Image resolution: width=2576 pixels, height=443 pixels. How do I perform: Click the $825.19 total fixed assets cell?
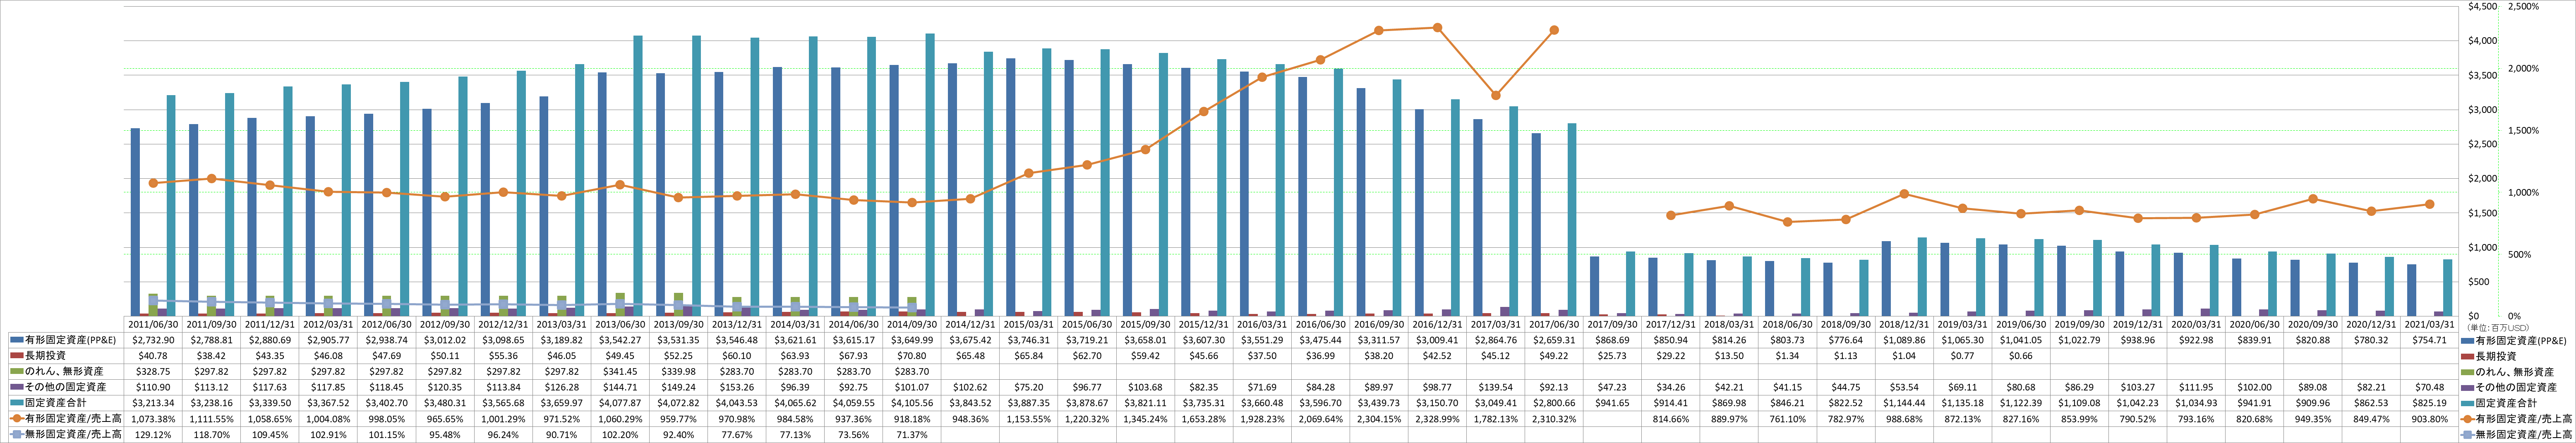pos(2429,403)
